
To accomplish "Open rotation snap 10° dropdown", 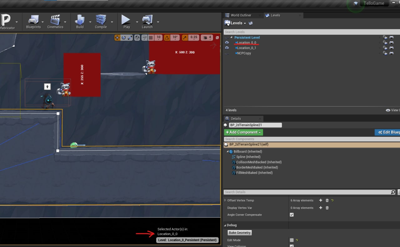I will (175, 38).
